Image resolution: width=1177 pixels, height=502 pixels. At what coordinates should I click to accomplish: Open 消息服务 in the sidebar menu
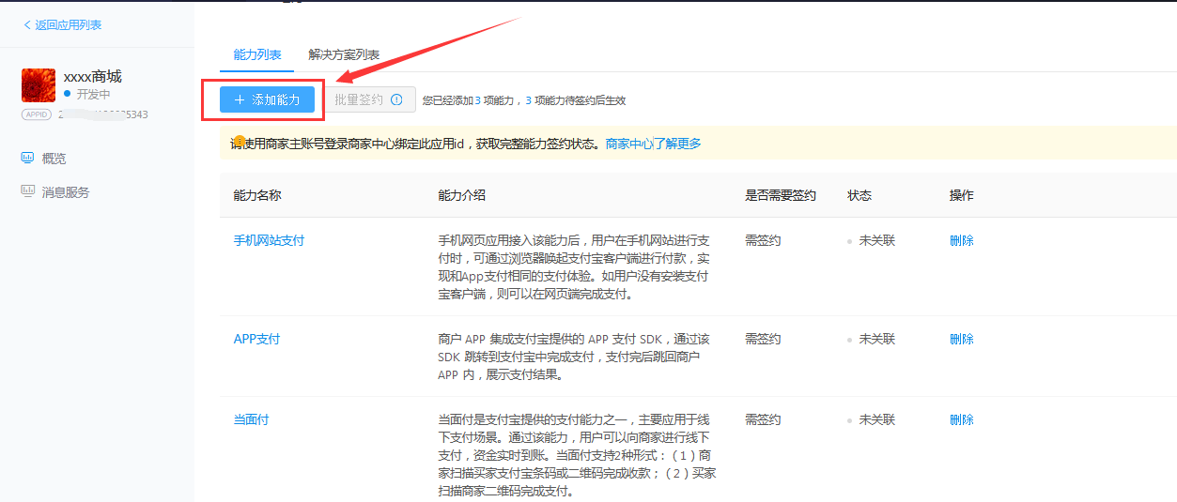66,192
